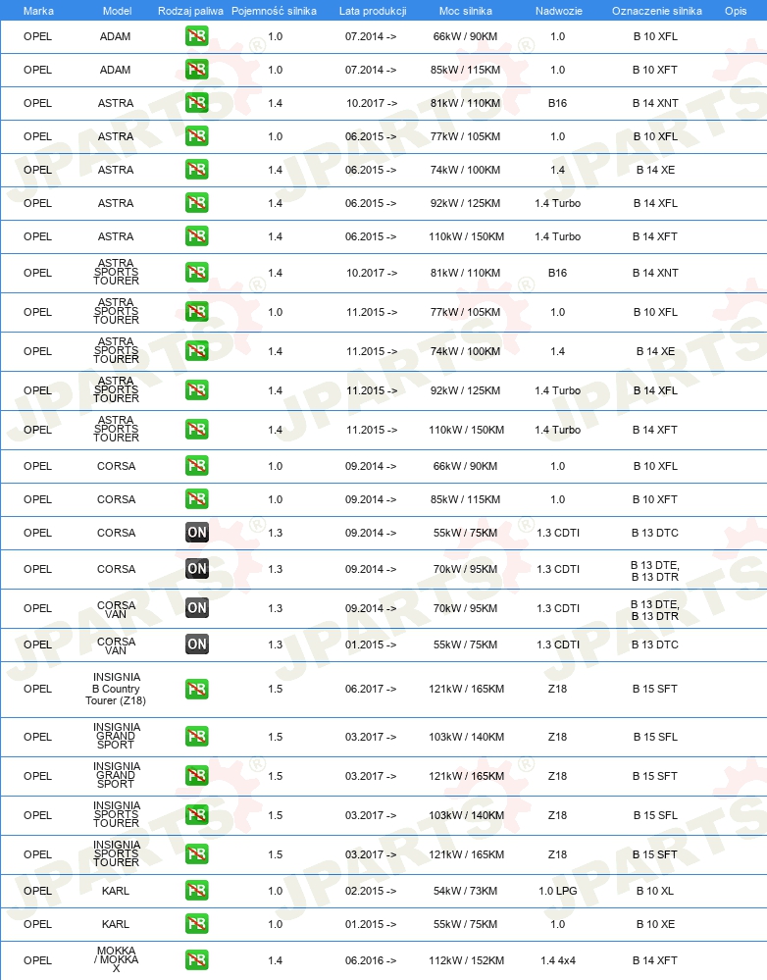
Task: Click petrol icon for INSIGNIA GRAND SPORT 121kW/165KM
Action: (197, 776)
